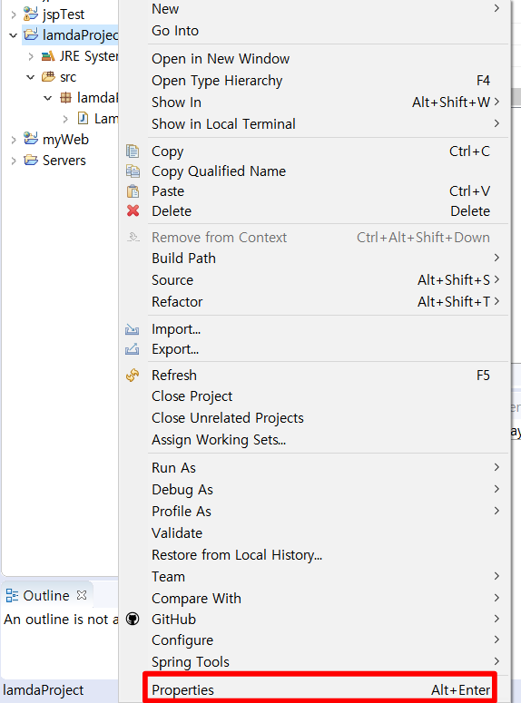The width and height of the screenshot is (521, 703).
Task: Click the Paste clipboard icon
Action: [x=133, y=191]
